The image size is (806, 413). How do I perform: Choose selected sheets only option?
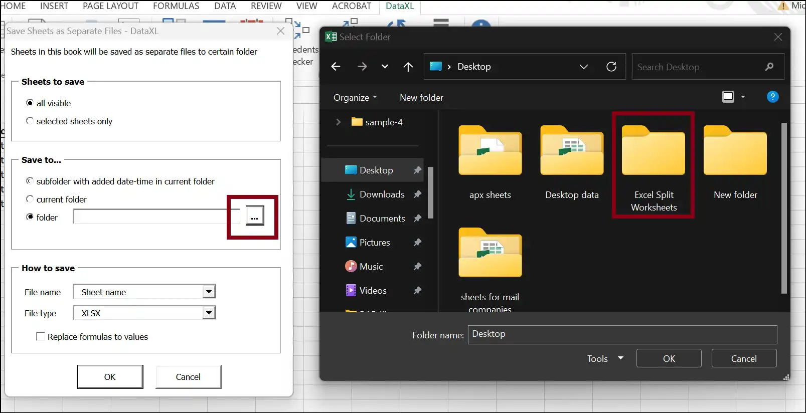pos(69,121)
